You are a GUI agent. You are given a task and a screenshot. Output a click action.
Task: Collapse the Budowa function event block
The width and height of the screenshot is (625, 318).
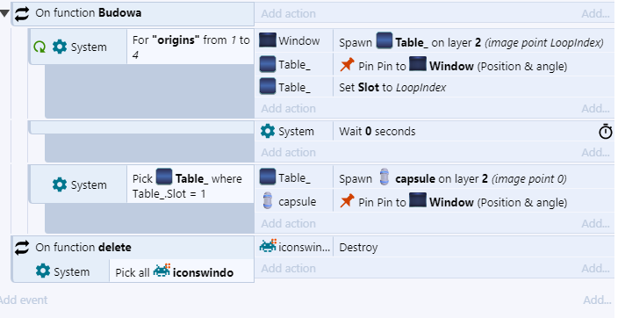pyautogui.click(x=4, y=13)
